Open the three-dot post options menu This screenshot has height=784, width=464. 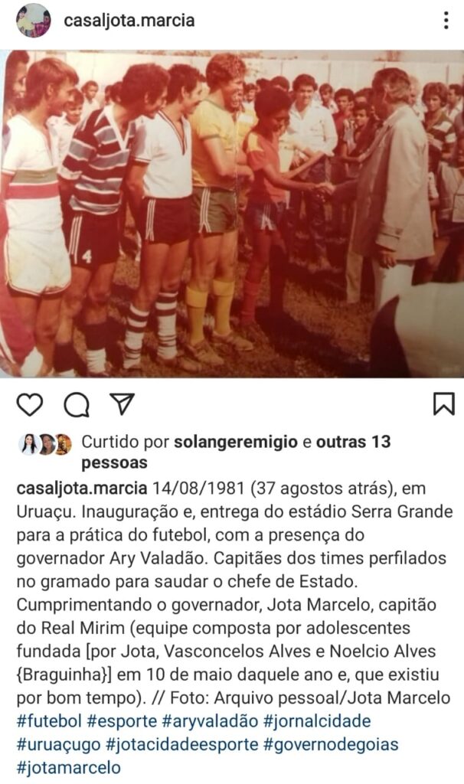(x=446, y=21)
